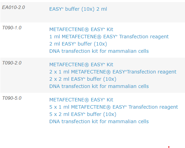Select 1 ml METAFECTENE EASY+ Transfection reagent line
Viewport: 185px width, 148px height.
109,37
